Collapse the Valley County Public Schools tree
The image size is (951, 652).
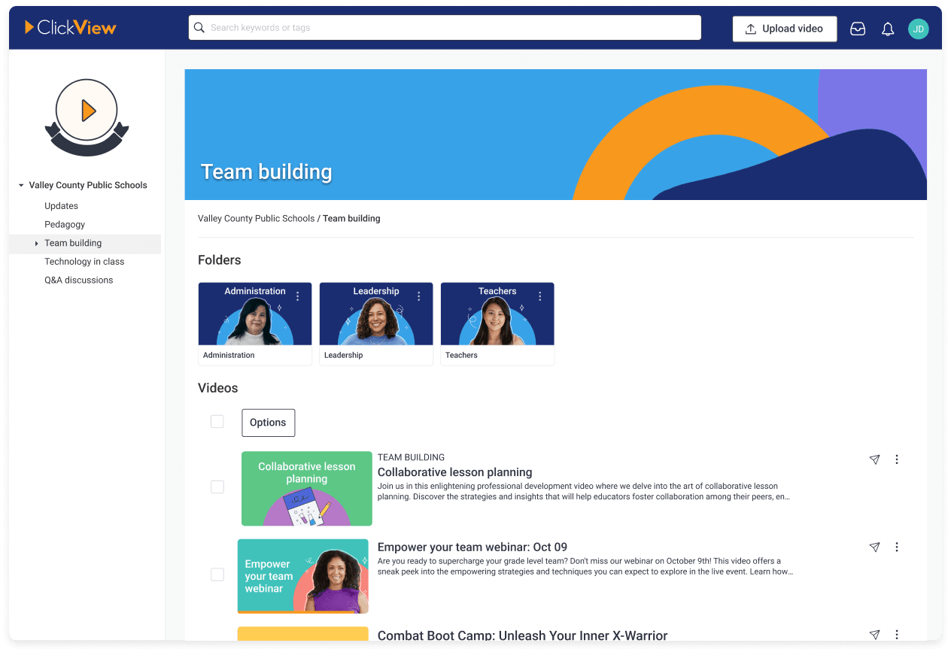[x=20, y=185]
